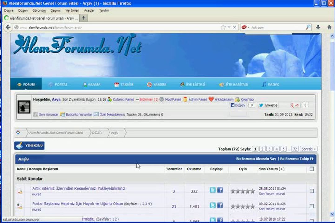Go to the Firefox home icon
Image resolution: width=335 pixels, height=223 pixels.
(329, 27)
